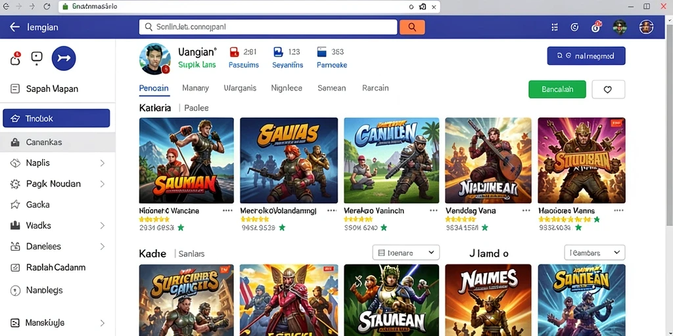Expand the Wadks sidebar chevron
The height and width of the screenshot is (336, 673).
pos(102,226)
